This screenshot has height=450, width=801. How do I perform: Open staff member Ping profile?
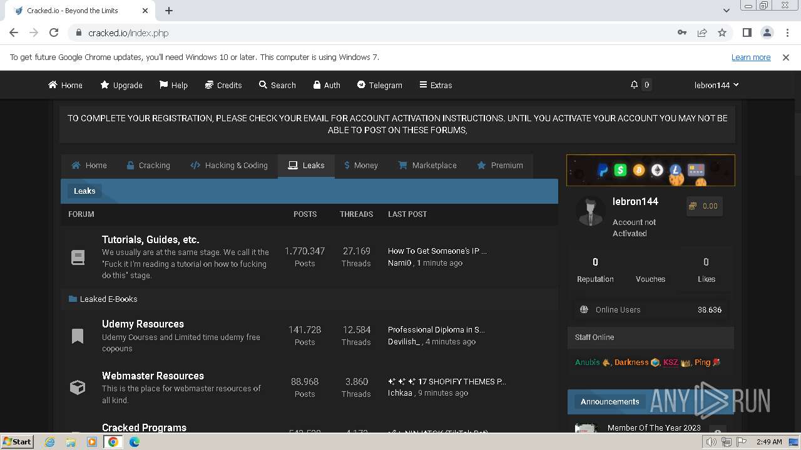tap(702, 362)
